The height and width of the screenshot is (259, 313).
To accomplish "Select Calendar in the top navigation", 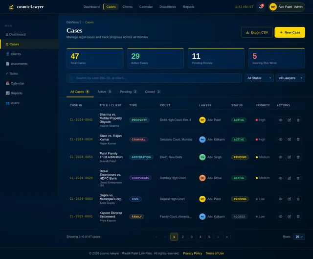I will (x=146, y=7).
